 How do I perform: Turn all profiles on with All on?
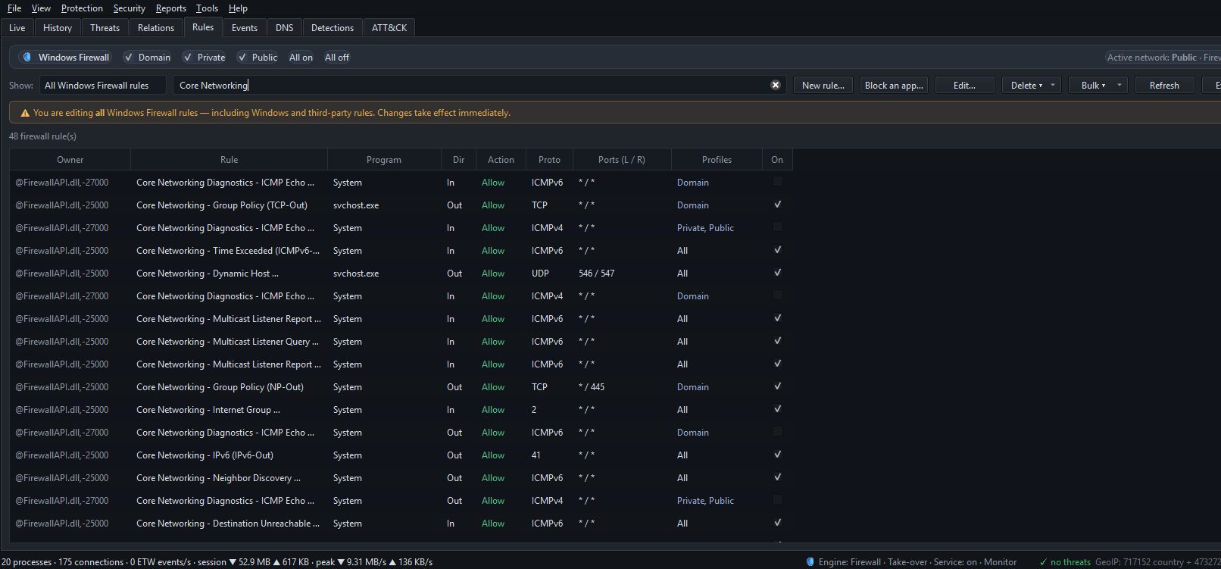(x=301, y=58)
